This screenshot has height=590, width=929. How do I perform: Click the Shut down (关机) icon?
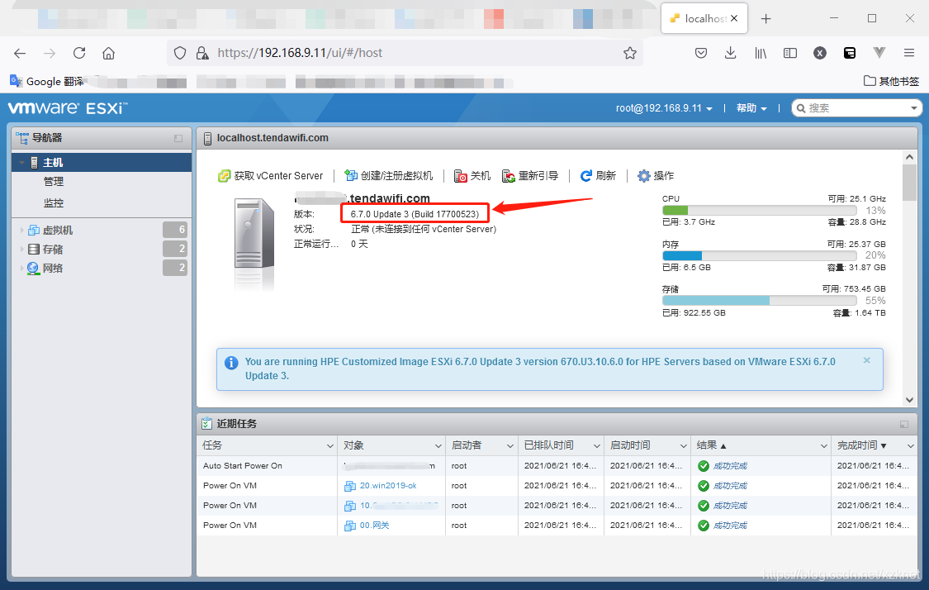point(460,175)
